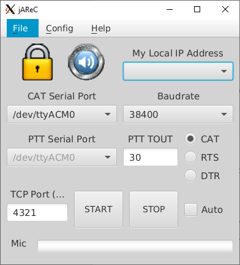240x265 pixels.
Task: Click the PTT TOUT field showing 30
Action: pos(151,157)
